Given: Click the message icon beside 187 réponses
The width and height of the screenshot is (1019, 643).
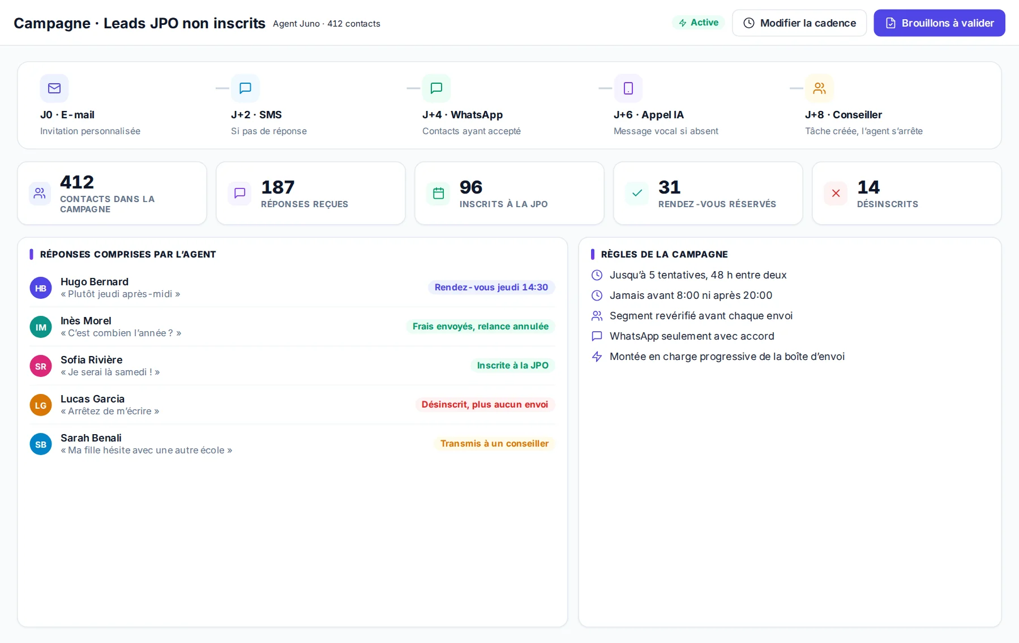Looking at the screenshot, I should 239,194.
